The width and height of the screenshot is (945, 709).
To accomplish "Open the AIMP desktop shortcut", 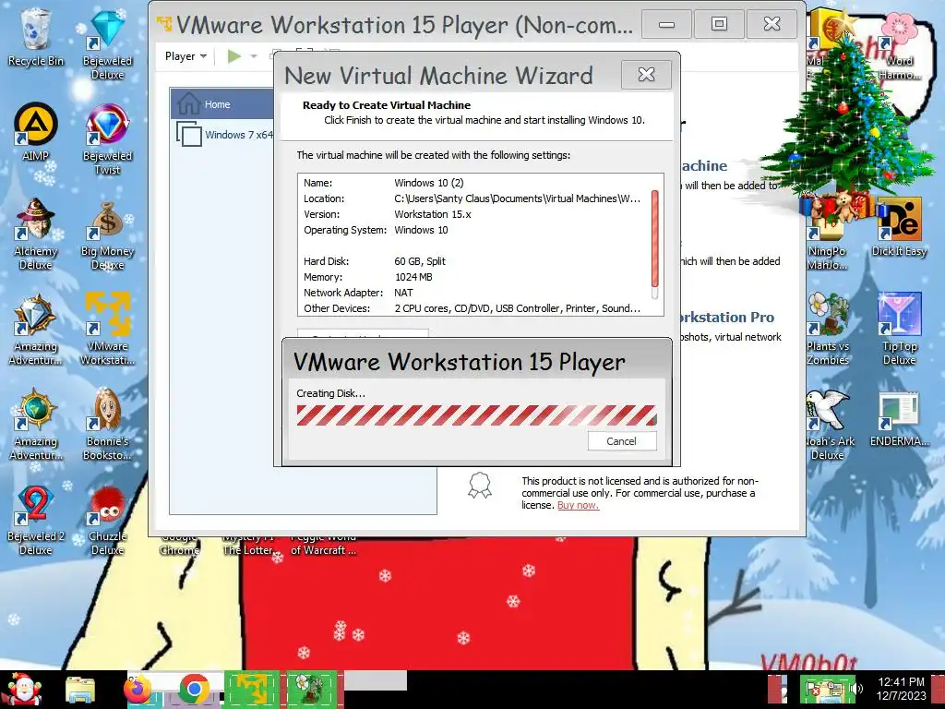I will click(36, 133).
